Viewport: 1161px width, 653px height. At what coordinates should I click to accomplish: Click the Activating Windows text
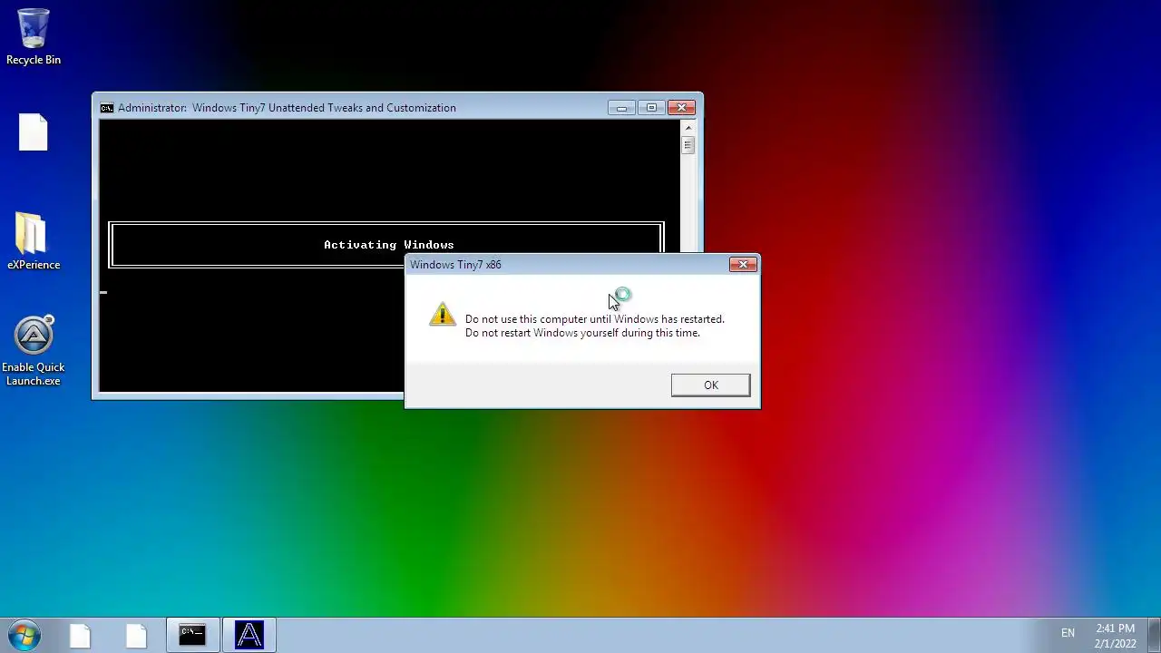coord(388,245)
